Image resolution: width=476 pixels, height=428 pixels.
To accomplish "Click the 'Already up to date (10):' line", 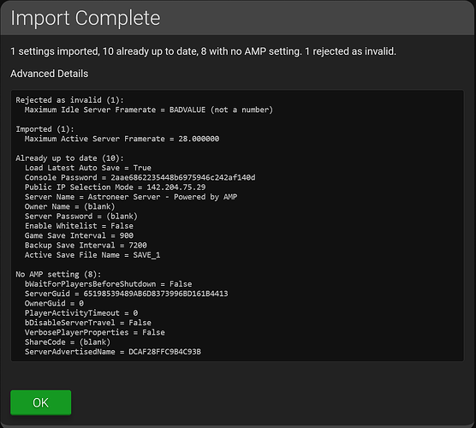I will 70,158.
